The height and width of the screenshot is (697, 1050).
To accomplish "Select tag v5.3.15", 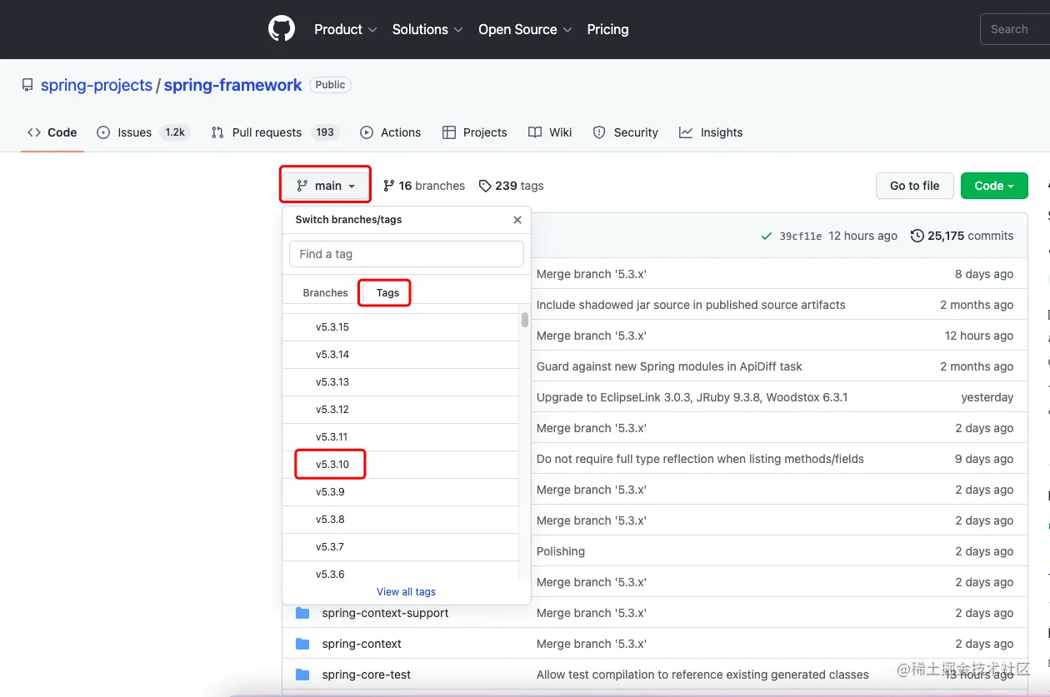I will tap(401, 327).
